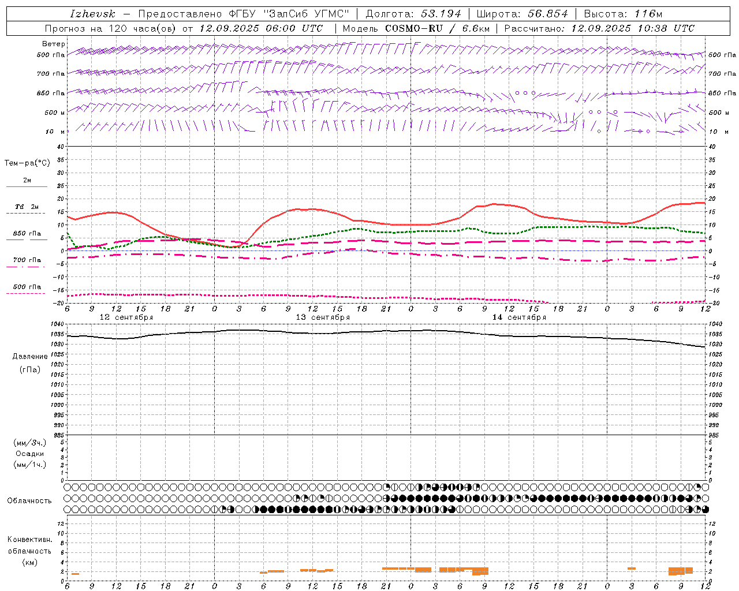Click the 13 сентября date label
Viewport: 739px width, 591px height.
(323, 317)
